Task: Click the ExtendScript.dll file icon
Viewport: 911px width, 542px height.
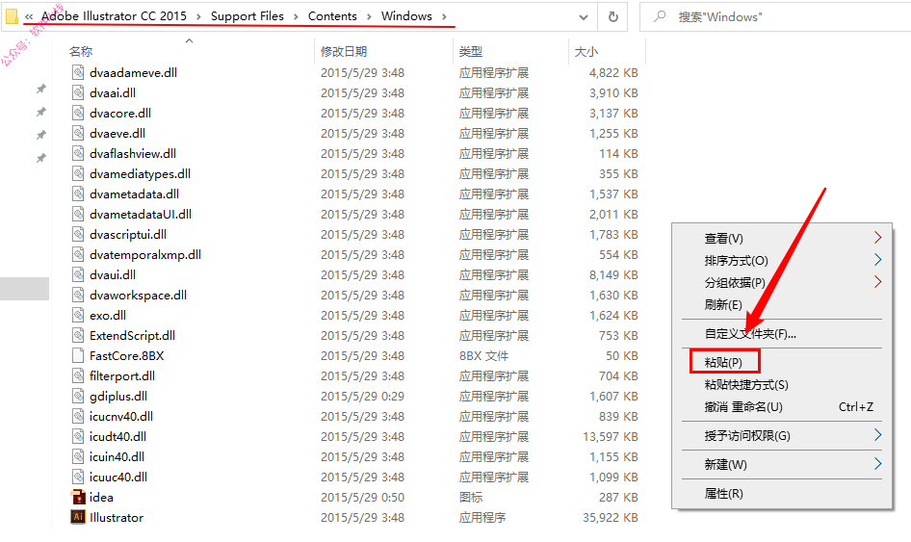Action: [78, 335]
